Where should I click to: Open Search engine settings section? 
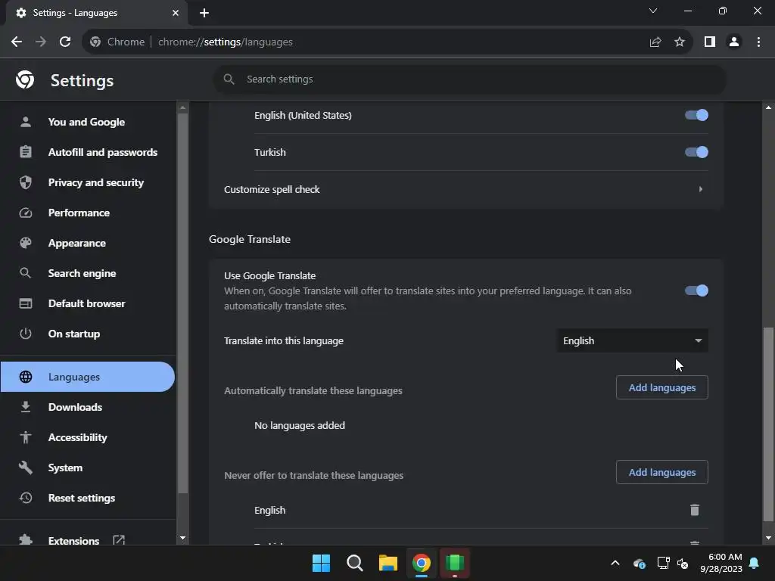88,273
